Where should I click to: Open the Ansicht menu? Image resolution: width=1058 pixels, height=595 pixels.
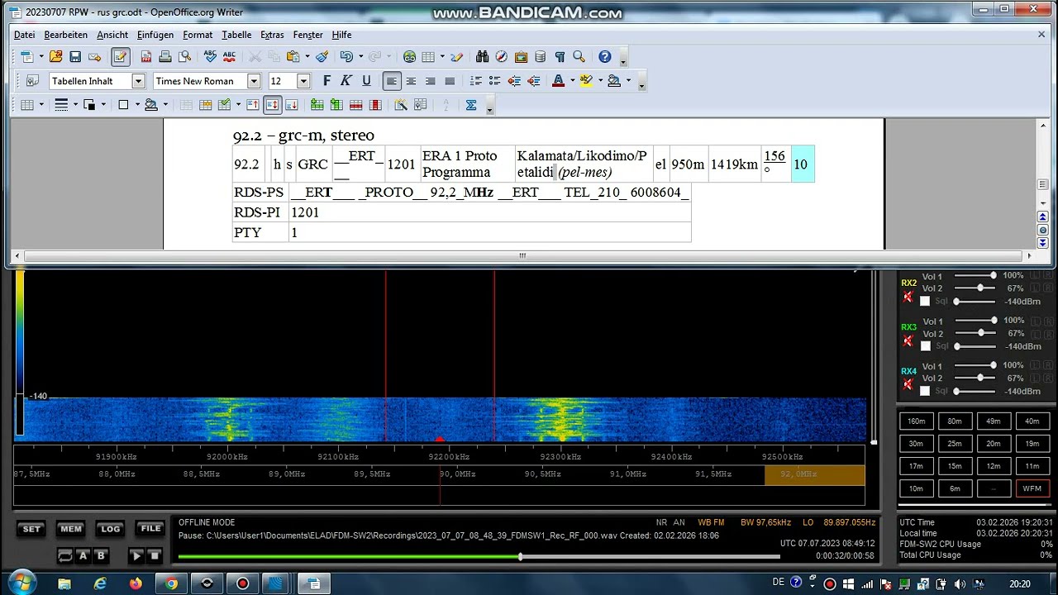112,35
